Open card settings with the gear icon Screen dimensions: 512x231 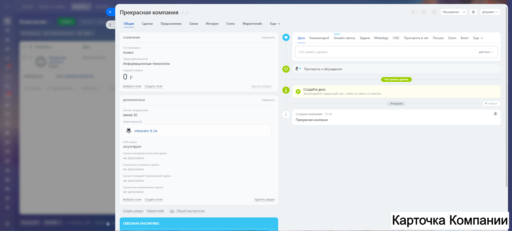pos(473,12)
